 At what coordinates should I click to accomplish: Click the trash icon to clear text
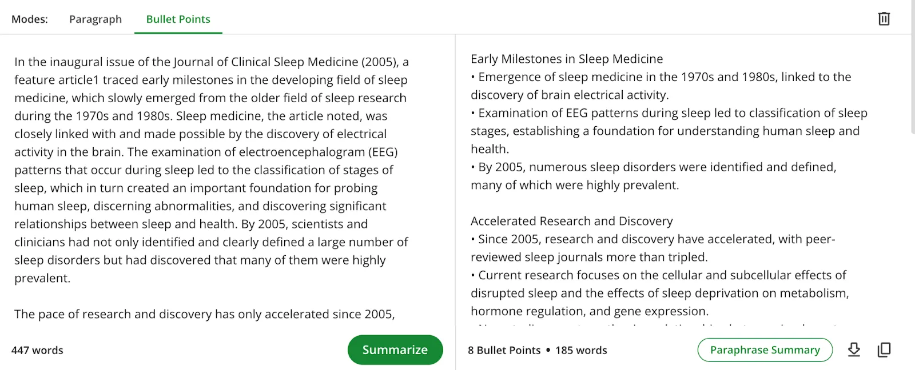pyautogui.click(x=884, y=19)
